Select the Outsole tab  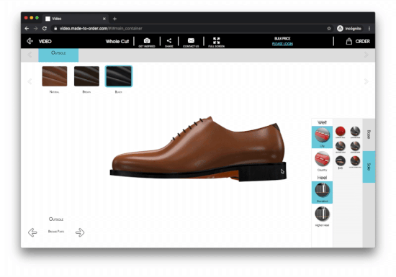coord(58,55)
